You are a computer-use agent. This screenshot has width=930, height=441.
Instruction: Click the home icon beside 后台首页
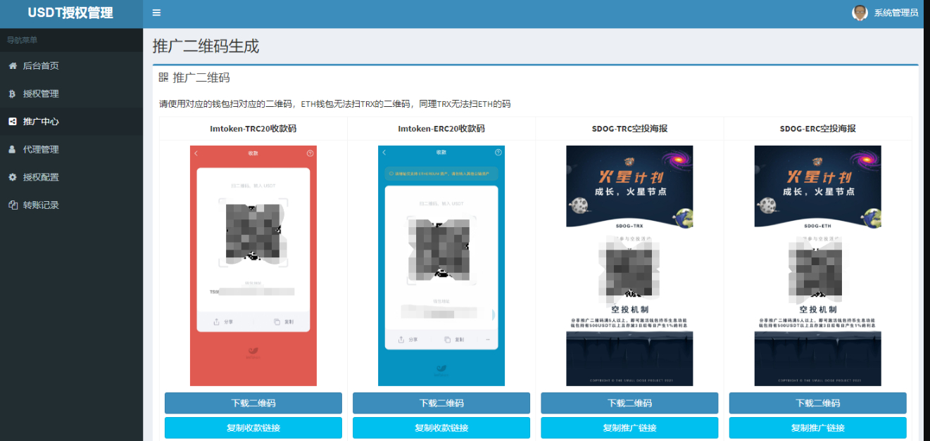tap(13, 65)
